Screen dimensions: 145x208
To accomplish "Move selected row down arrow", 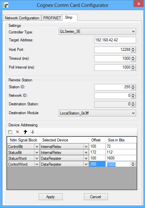I will click(x=32, y=132).
